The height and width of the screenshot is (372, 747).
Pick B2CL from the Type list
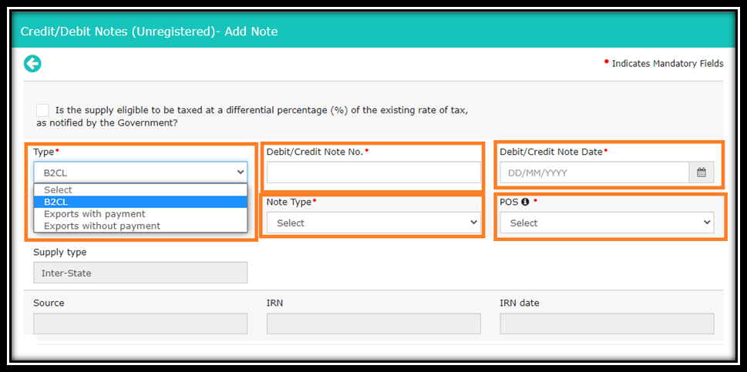140,202
